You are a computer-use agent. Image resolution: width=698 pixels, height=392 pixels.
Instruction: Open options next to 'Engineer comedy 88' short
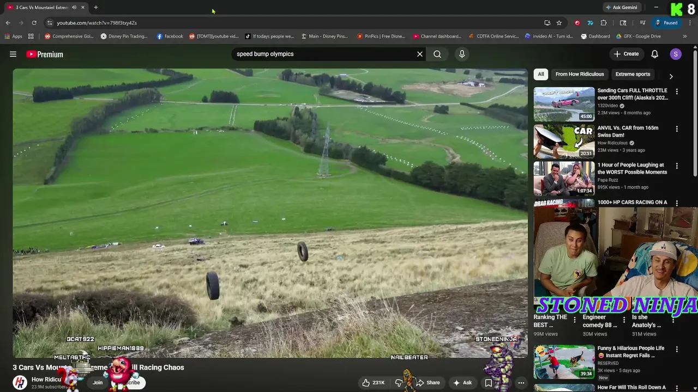624,320
